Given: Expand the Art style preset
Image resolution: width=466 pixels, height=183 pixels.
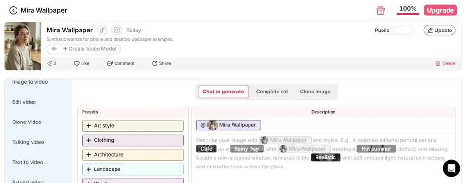Looking at the screenshot, I should 133,126.
